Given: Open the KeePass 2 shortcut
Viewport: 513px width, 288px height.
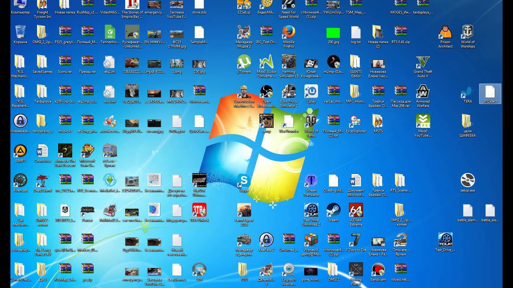Looking at the screenshot, I should click(266, 242).
